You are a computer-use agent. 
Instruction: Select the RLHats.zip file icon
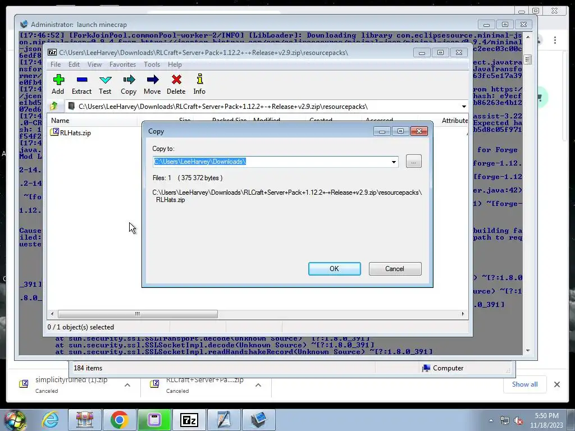[54, 132]
